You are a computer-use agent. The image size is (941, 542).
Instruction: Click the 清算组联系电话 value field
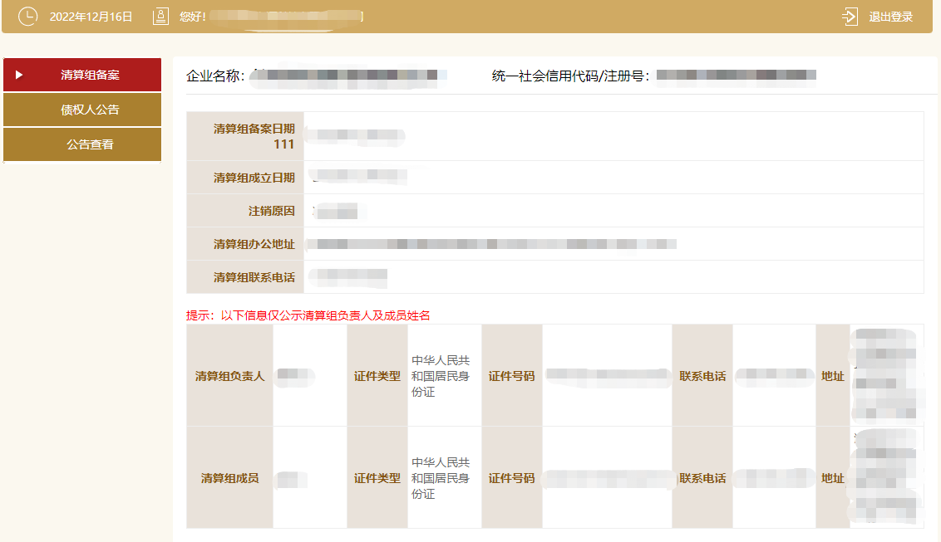click(x=347, y=276)
